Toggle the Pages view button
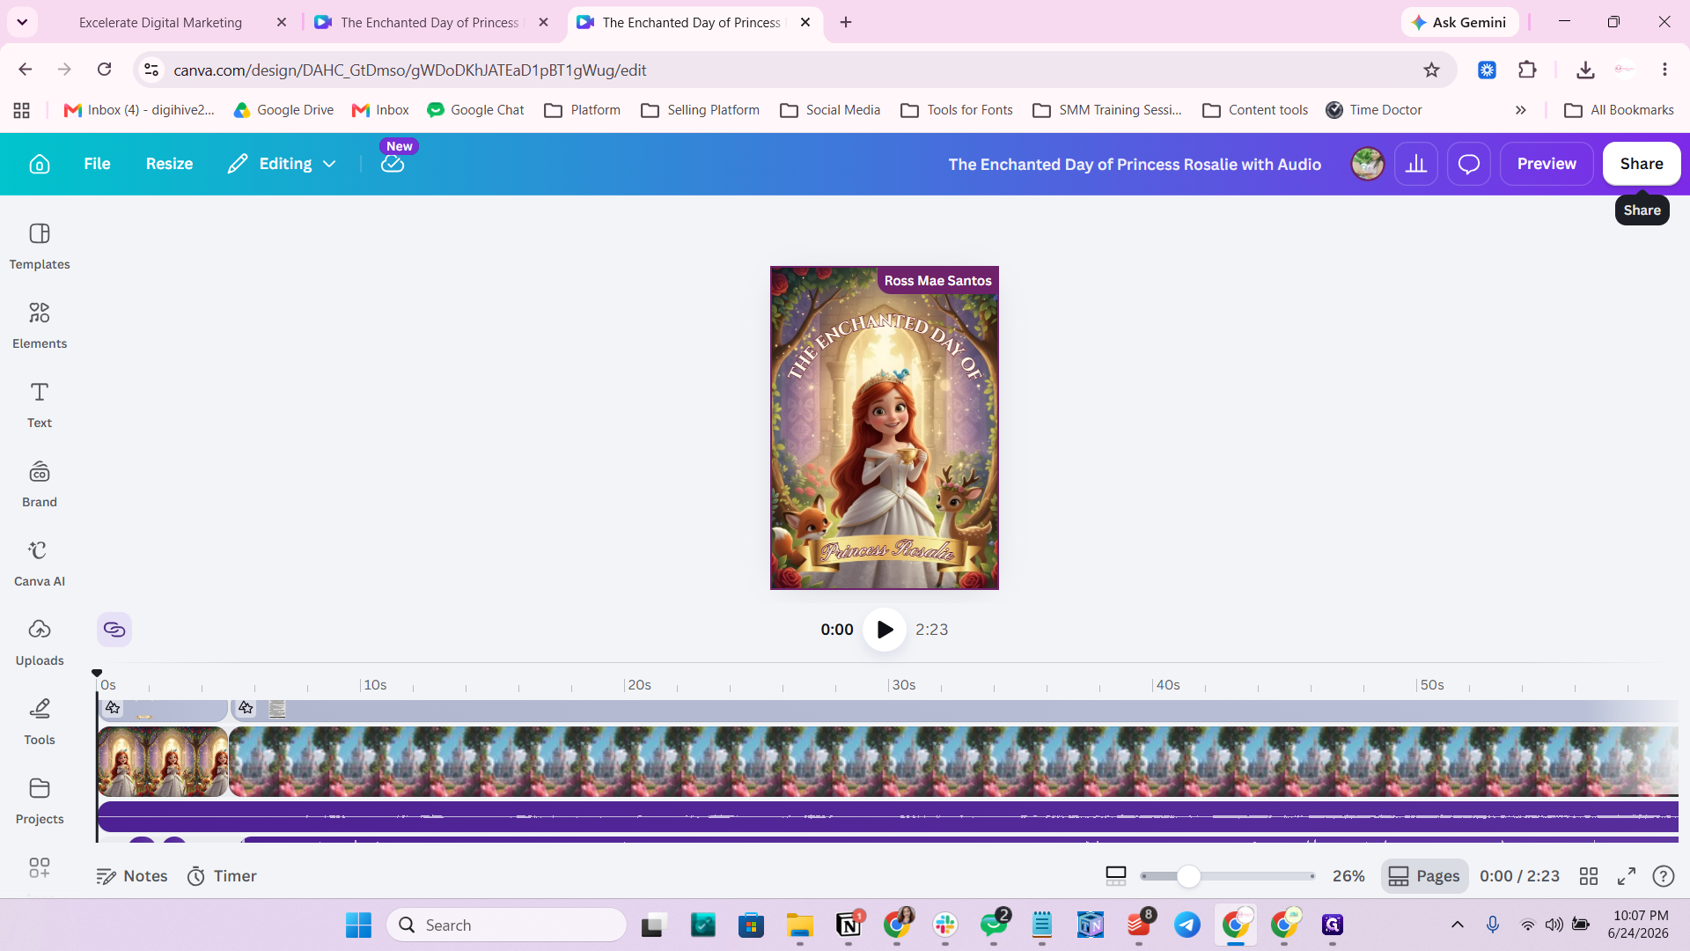Image resolution: width=1690 pixels, height=951 pixels. click(x=1424, y=876)
